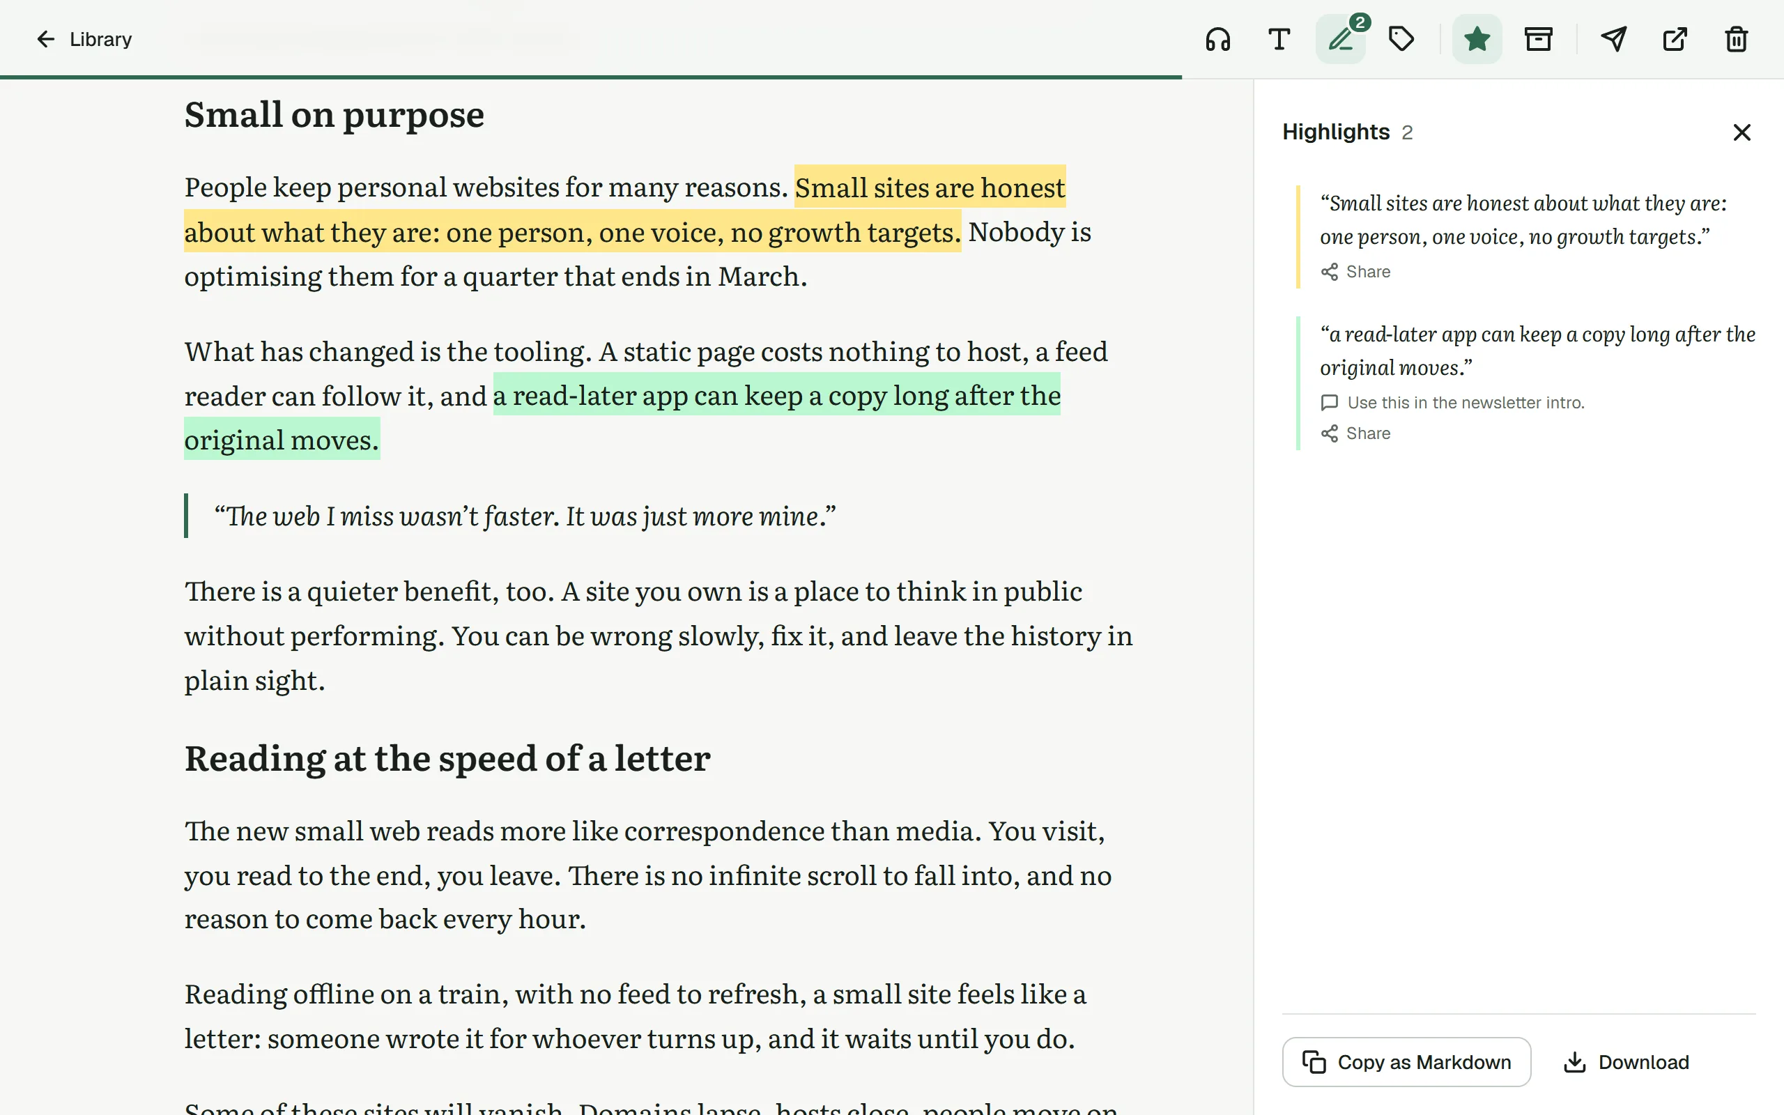Click the 'Small on purpose' heading
This screenshot has height=1115, width=1784.
(x=334, y=114)
